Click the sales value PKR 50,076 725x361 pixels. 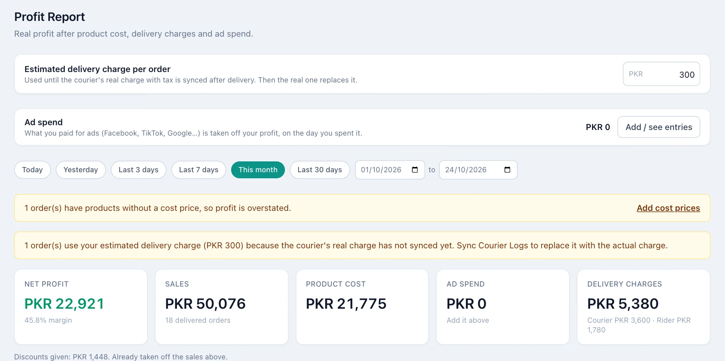coord(206,304)
